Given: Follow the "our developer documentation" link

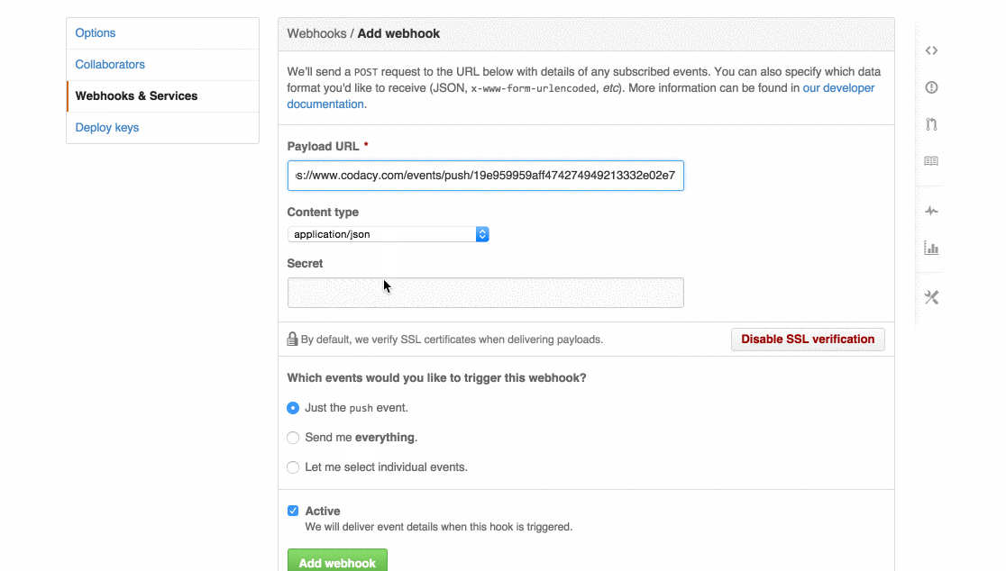Looking at the screenshot, I should pos(838,88).
